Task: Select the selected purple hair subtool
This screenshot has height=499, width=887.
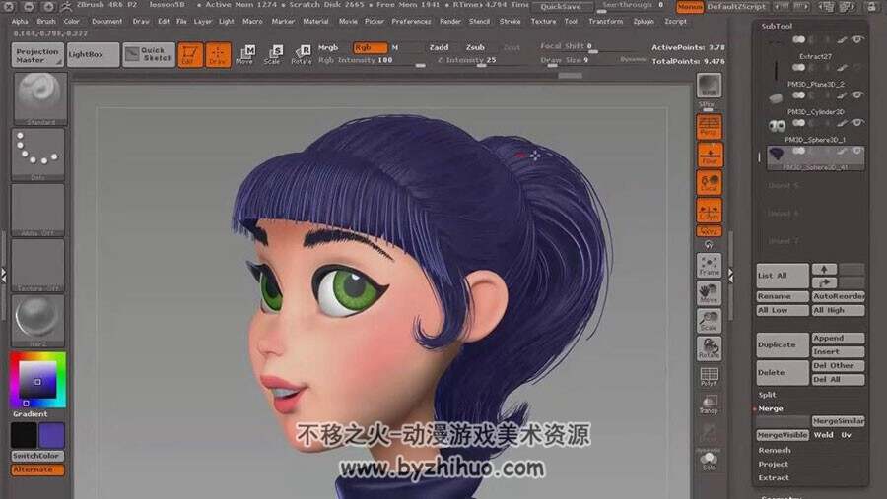Action: click(816, 157)
